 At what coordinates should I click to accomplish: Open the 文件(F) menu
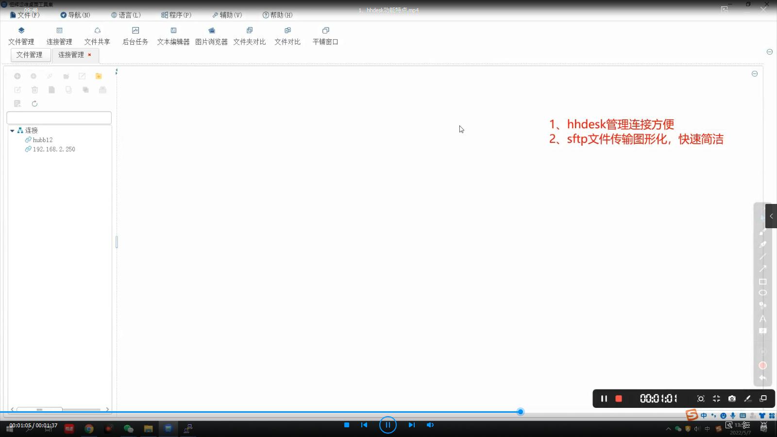tap(25, 15)
